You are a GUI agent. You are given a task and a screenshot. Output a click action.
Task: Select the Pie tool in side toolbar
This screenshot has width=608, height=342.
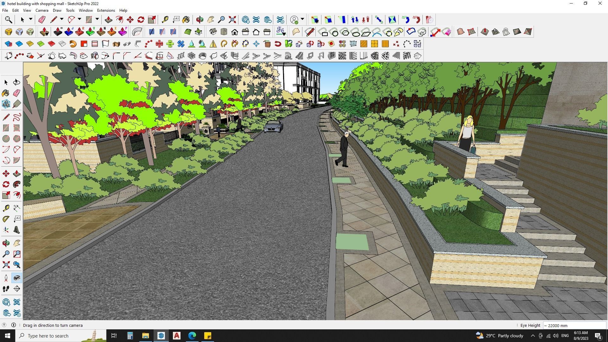(x=17, y=160)
